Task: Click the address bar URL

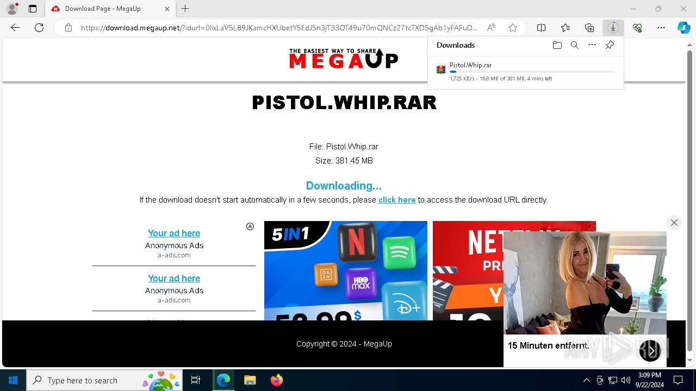Action: pos(279,28)
